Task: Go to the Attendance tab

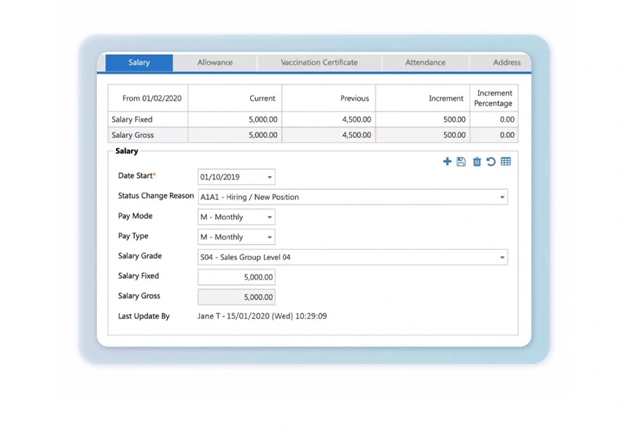Action: [425, 63]
